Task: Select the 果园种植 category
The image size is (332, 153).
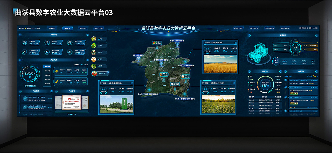Action: (47, 75)
